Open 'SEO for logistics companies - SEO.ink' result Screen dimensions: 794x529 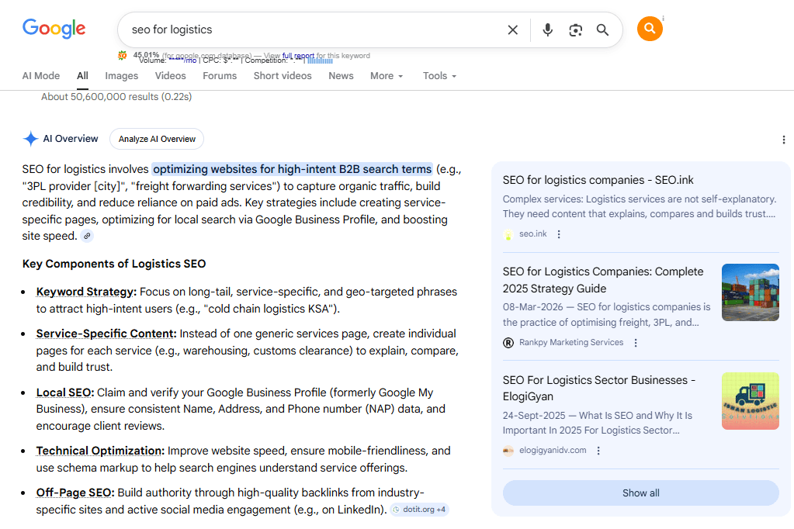(x=598, y=180)
